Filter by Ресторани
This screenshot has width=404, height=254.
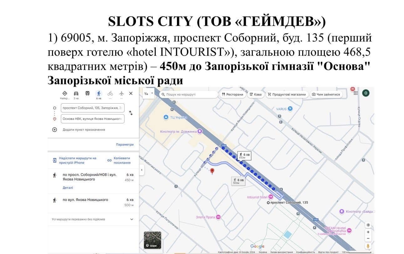point(233,94)
